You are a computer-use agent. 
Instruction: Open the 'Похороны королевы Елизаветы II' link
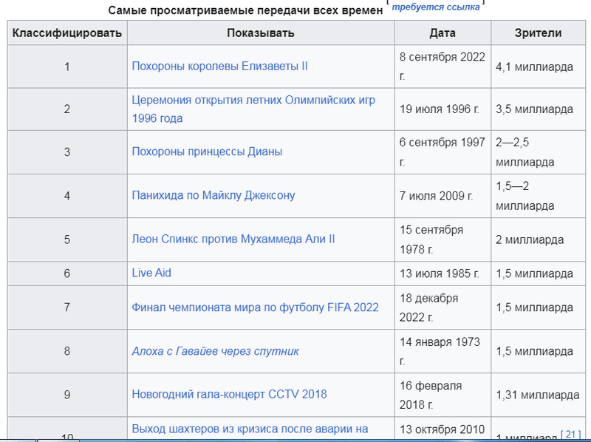(219, 67)
